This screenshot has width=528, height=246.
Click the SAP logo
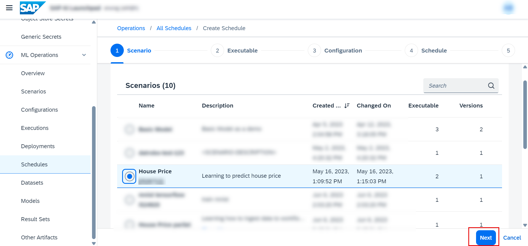coord(32,8)
